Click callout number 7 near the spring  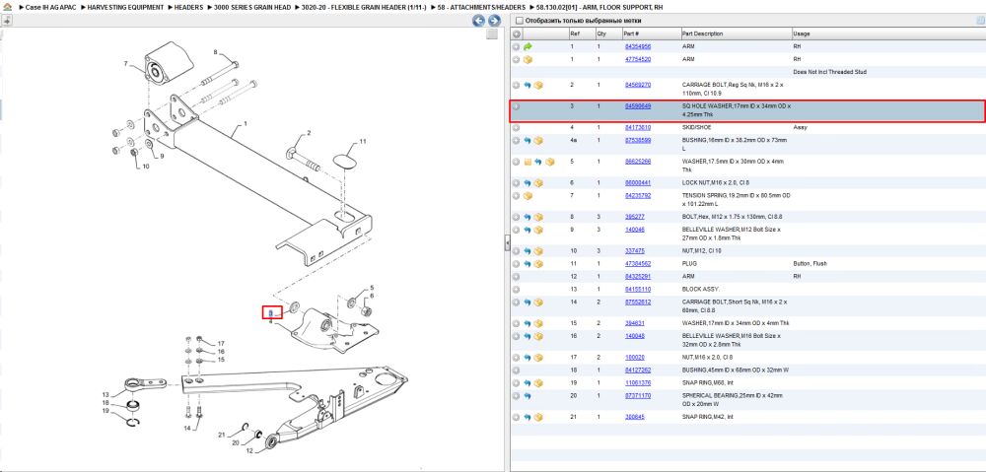(x=126, y=63)
